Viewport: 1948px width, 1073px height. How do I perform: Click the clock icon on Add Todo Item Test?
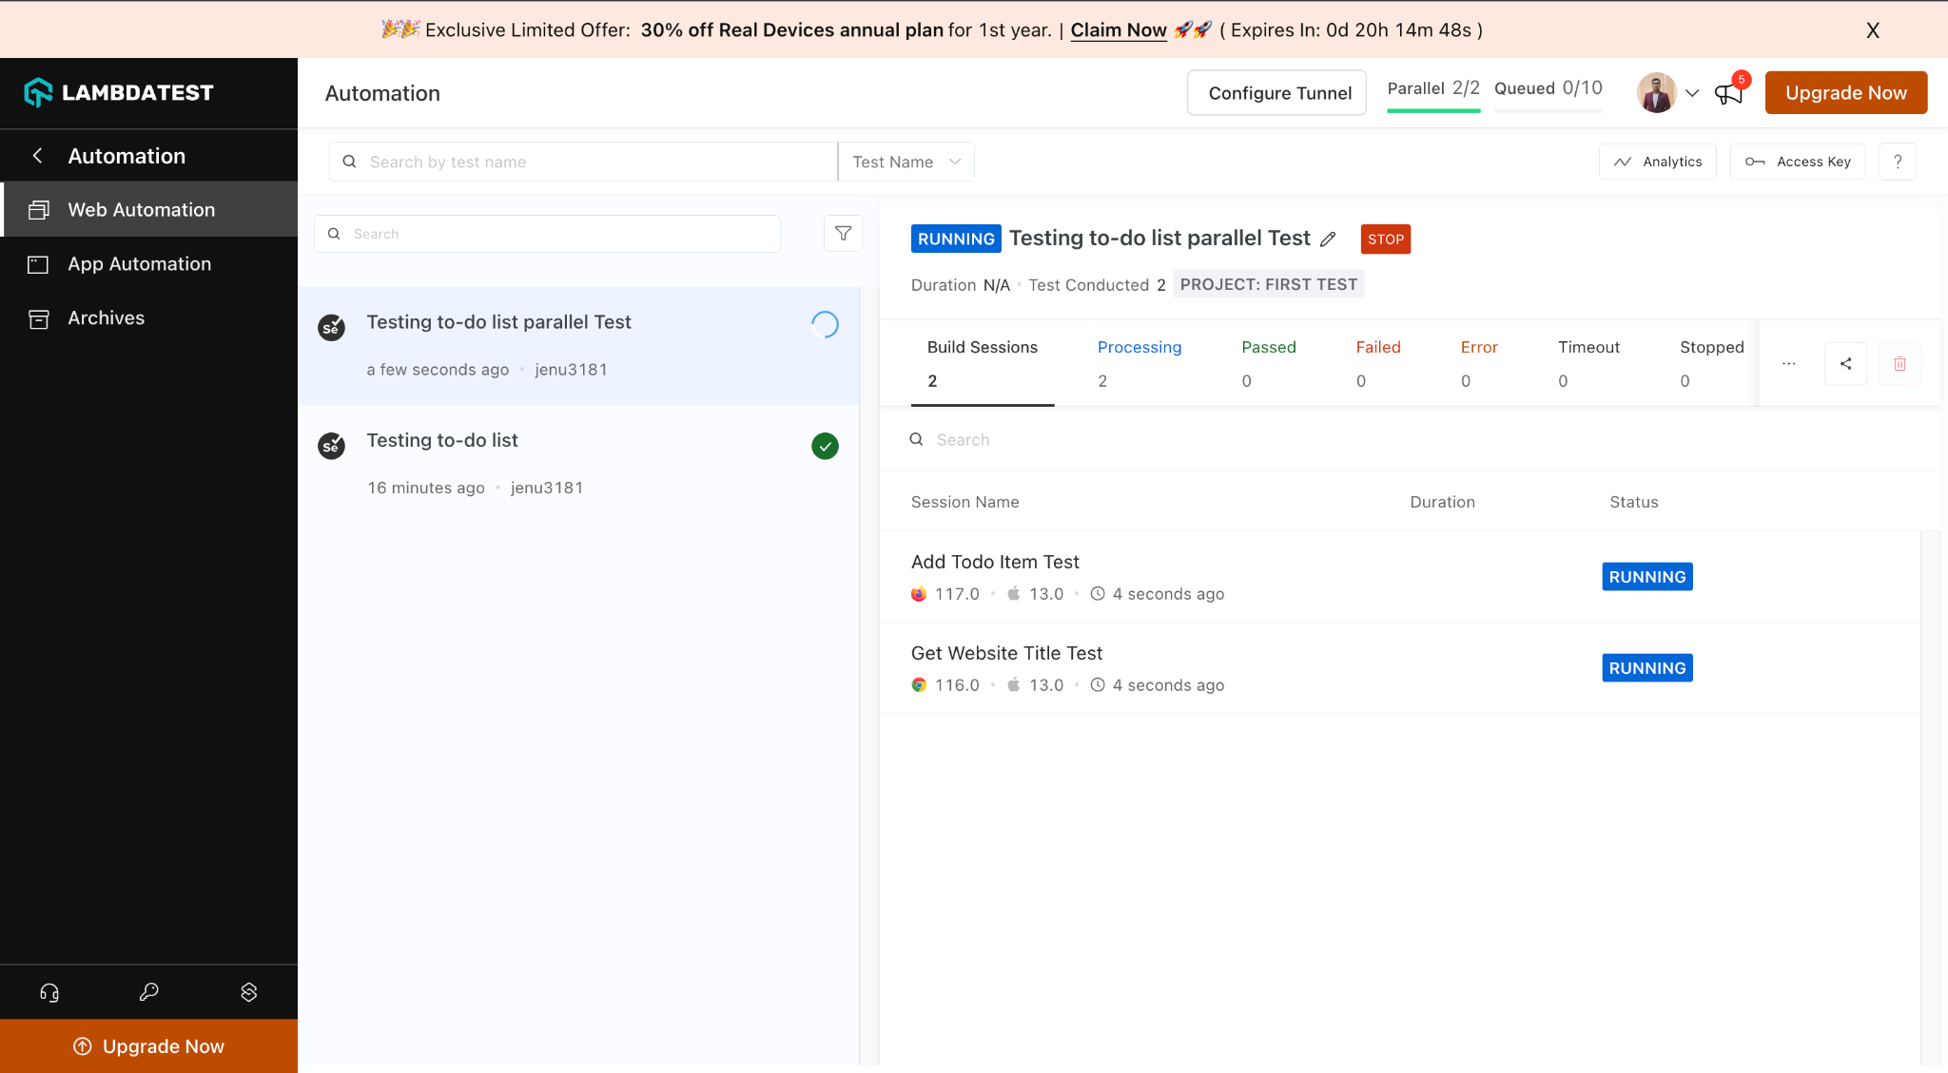pyautogui.click(x=1097, y=594)
